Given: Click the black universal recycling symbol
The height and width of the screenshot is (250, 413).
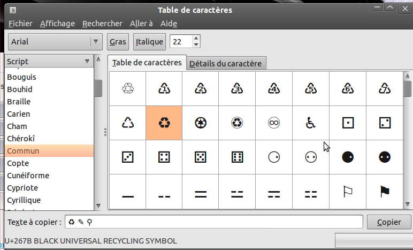Looking at the screenshot, I should pyautogui.click(x=164, y=123).
